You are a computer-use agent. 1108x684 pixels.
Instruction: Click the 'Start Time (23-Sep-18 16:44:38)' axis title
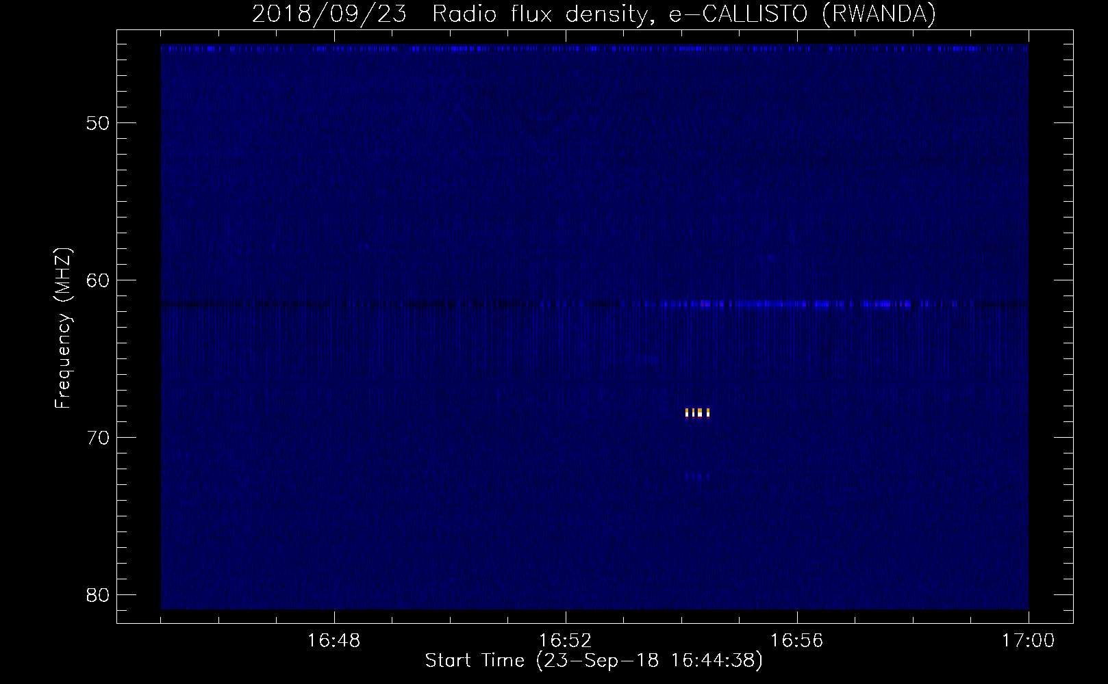tap(594, 661)
